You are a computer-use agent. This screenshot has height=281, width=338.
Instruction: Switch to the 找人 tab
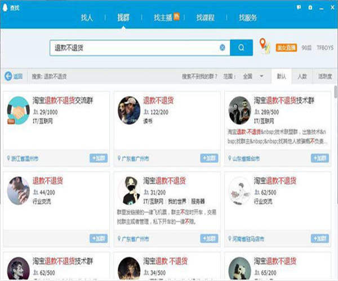tap(87, 17)
